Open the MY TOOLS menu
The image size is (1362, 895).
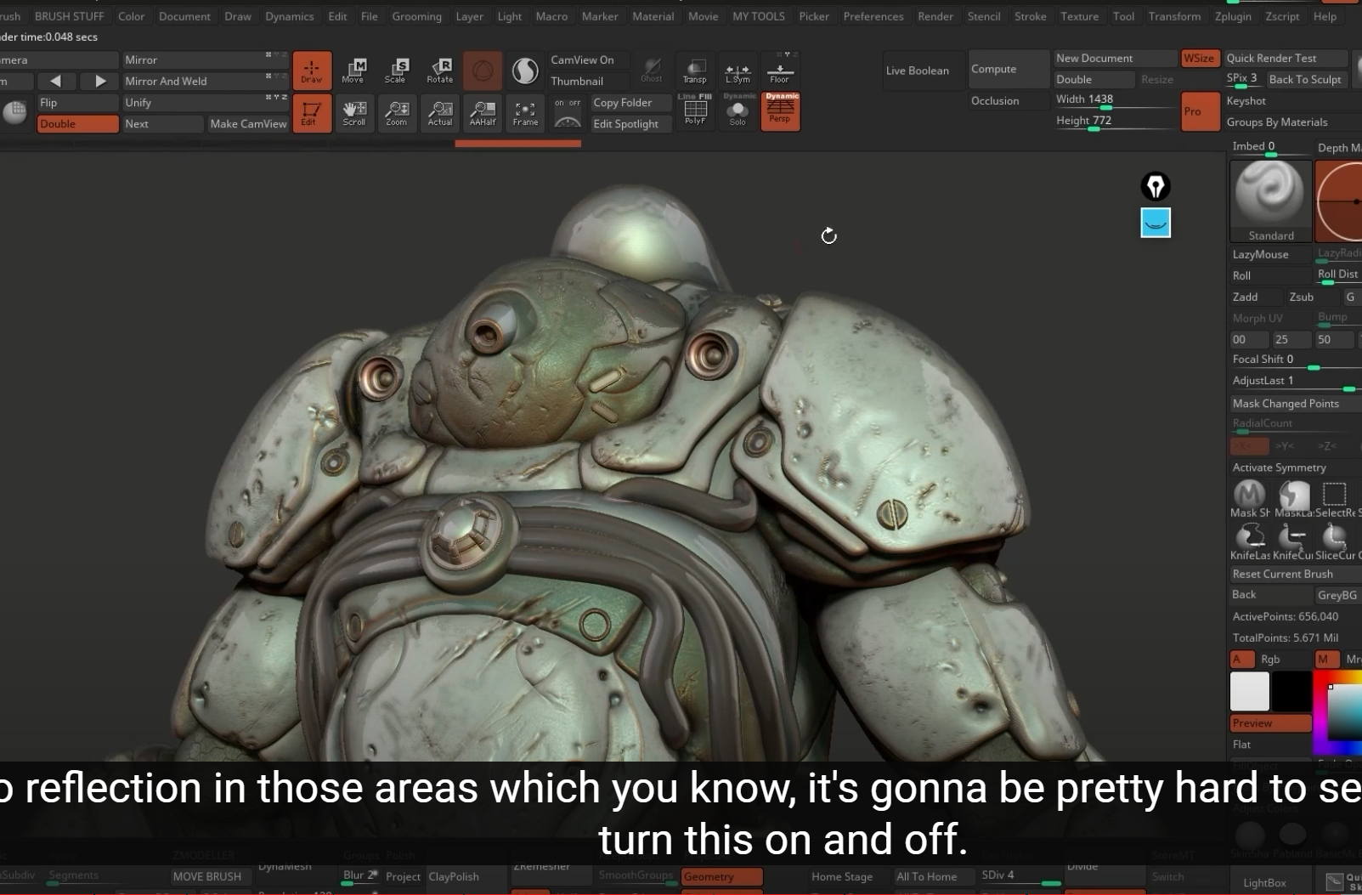pos(759,16)
